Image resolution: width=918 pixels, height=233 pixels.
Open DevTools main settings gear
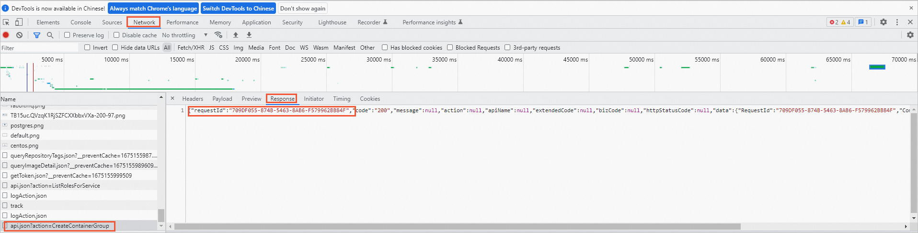tap(884, 22)
